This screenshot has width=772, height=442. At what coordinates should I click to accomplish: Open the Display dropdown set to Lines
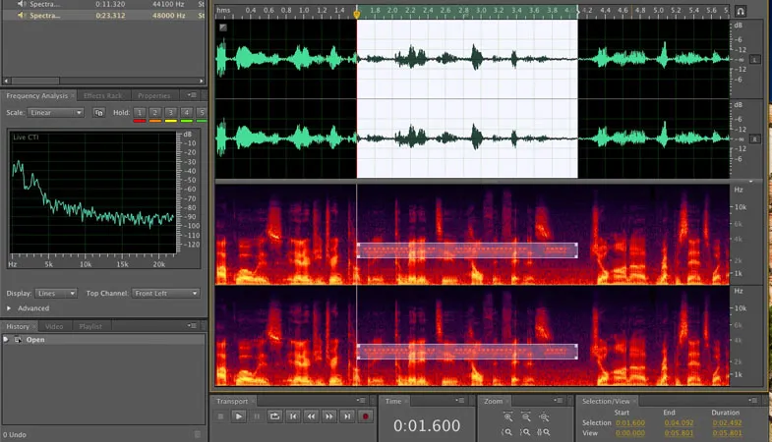tap(56, 293)
